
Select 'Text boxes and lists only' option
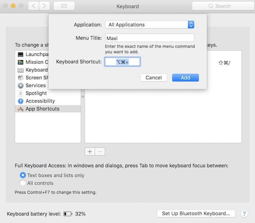23,175
